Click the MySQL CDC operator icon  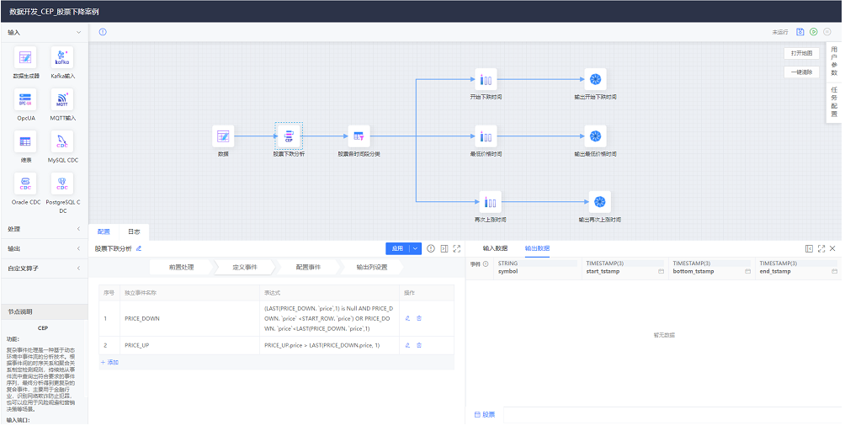(x=62, y=141)
